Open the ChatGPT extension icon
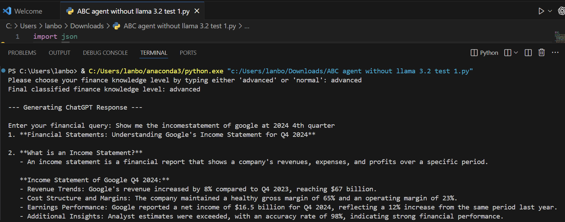The image size is (565, 222). click(x=561, y=11)
